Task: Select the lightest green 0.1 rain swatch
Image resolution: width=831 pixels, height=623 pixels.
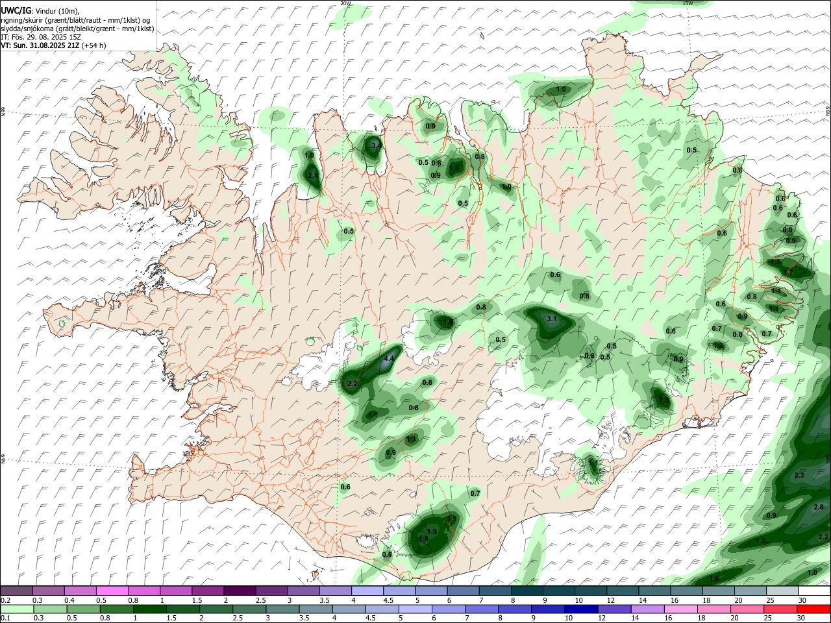Action: [x=16, y=609]
